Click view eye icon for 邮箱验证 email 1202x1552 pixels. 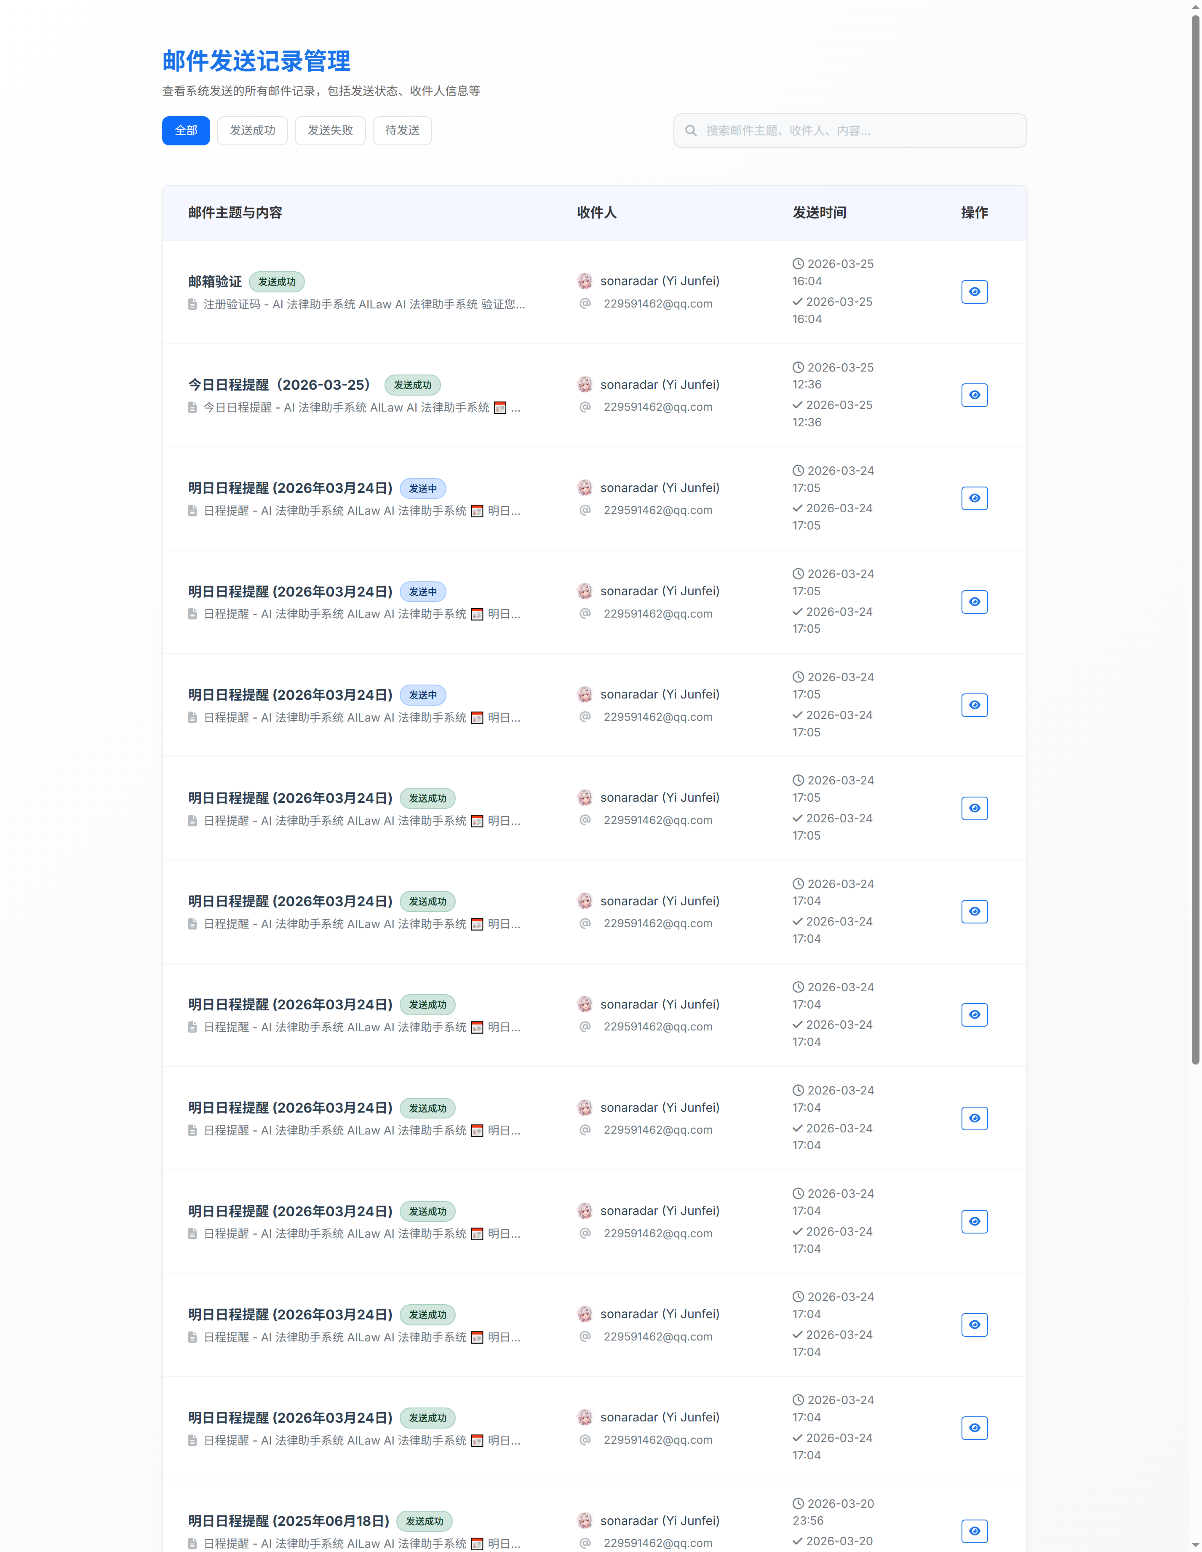tap(974, 292)
